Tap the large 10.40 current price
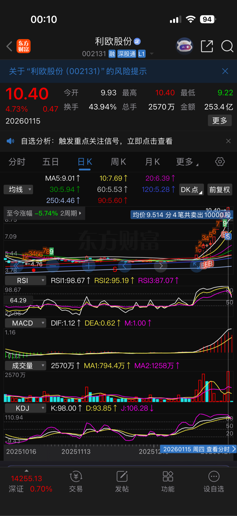 click(x=27, y=94)
